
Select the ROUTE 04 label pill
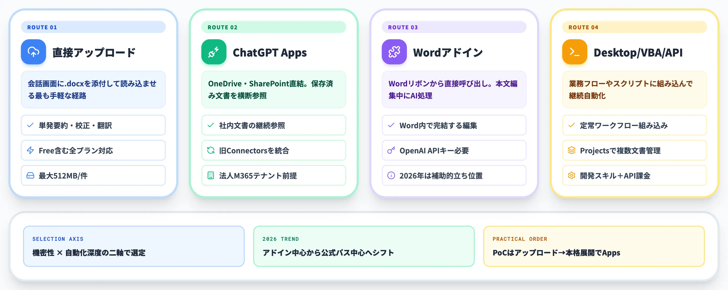tap(634, 27)
